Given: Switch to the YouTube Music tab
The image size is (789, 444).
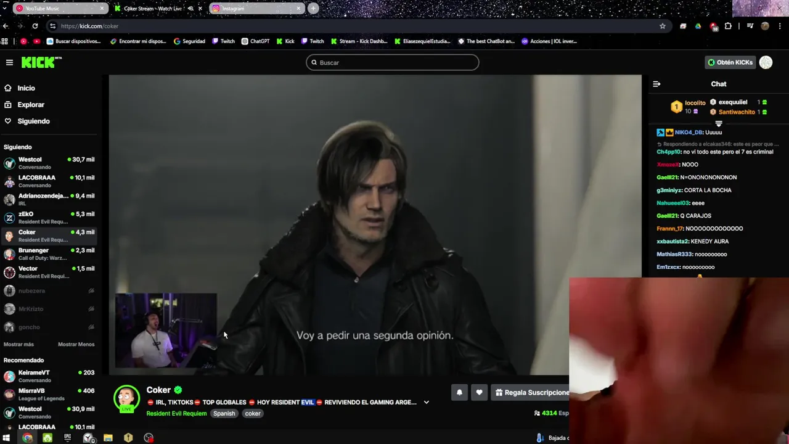Looking at the screenshot, I should (x=60, y=9).
